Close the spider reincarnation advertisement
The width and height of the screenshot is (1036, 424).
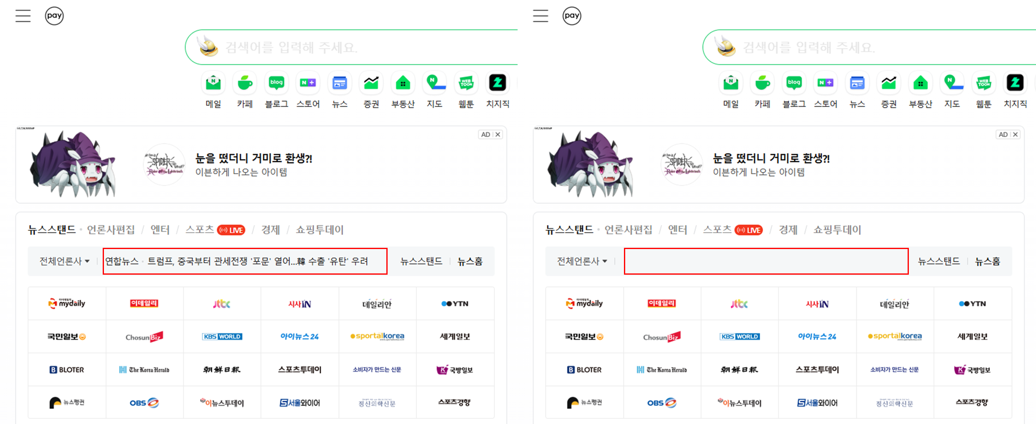tap(498, 134)
